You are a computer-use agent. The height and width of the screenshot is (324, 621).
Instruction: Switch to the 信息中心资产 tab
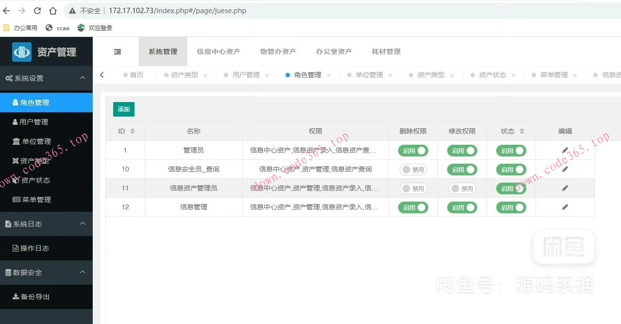coord(218,51)
